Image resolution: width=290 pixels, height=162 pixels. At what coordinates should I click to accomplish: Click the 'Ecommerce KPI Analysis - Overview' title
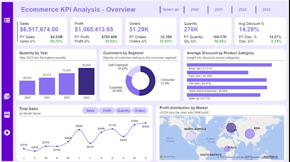pyautogui.click(x=78, y=9)
